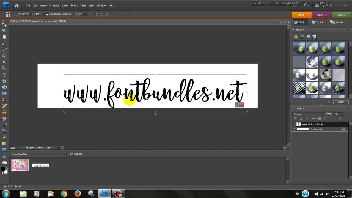The height and width of the screenshot is (198, 352).
Task: Select the Paint Bucket tool
Action: click(4, 137)
